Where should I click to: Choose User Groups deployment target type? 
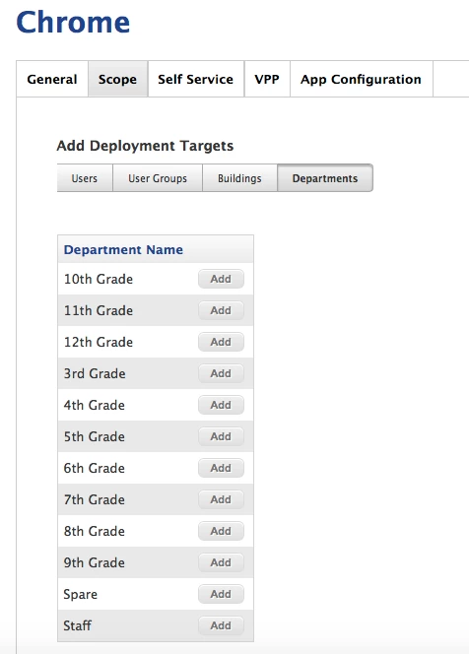click(158, 178)
